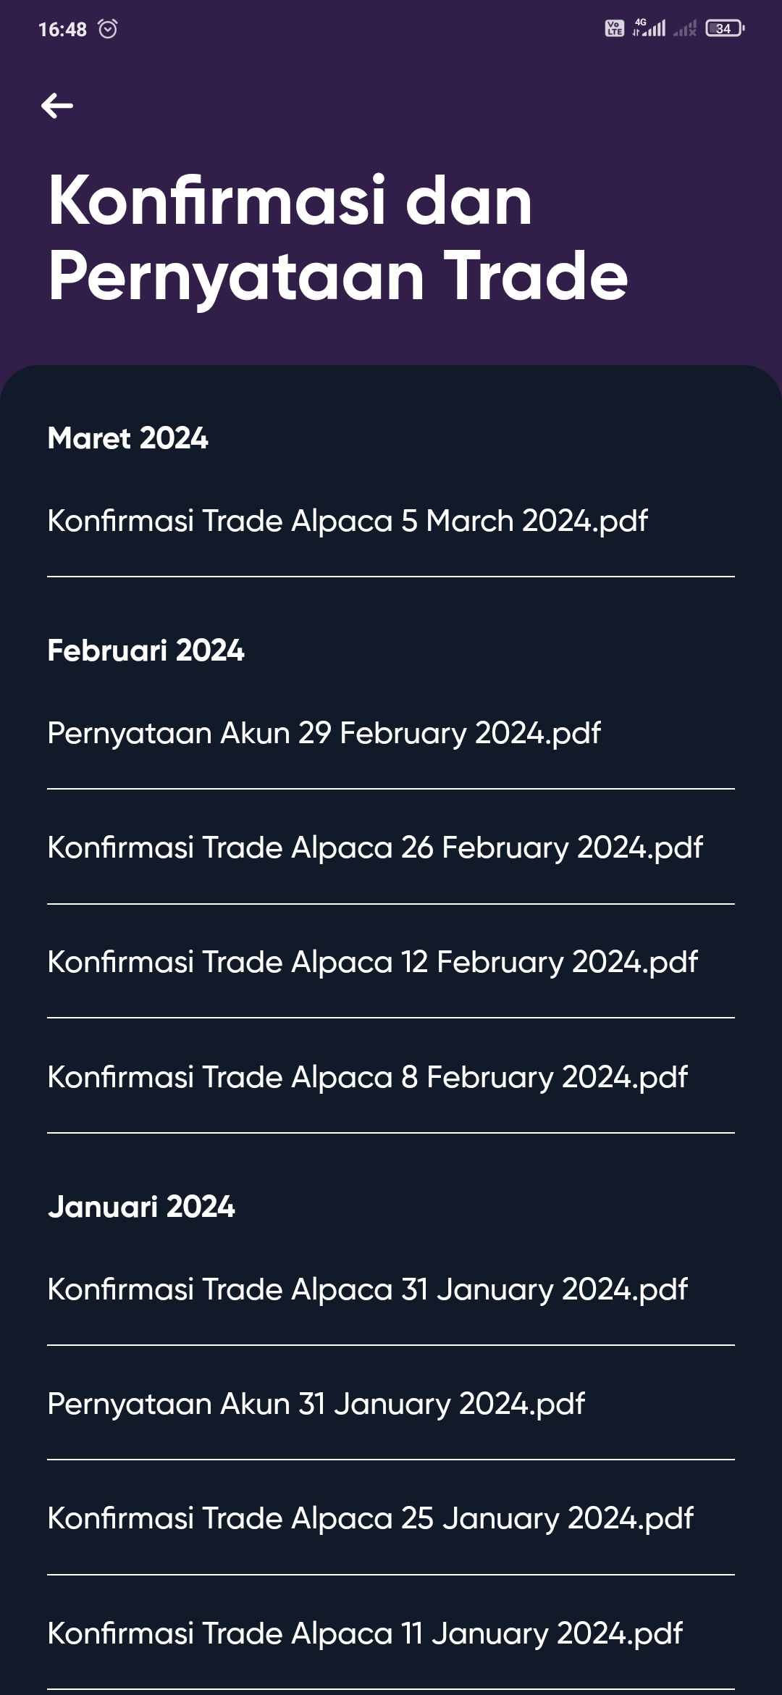
Task: Open Konfirmasi Trade Alpaca 8 February 2024.pdf
Action: tap(391, 1077)
